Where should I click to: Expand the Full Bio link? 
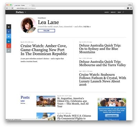pos(87,27)
